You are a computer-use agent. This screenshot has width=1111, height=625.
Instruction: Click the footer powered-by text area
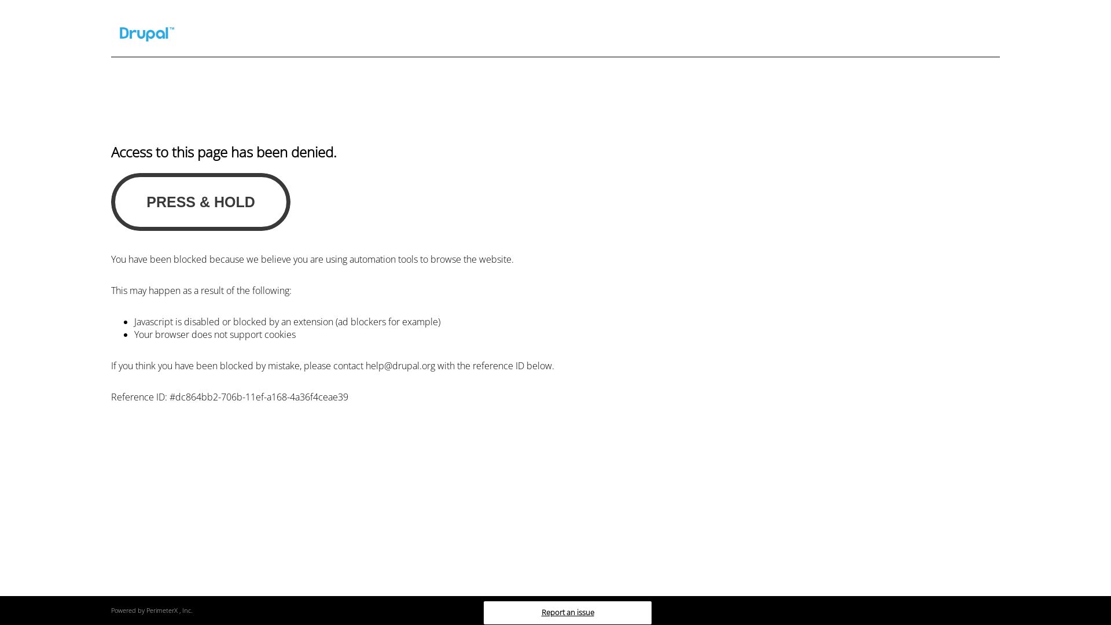click(151, 610)
